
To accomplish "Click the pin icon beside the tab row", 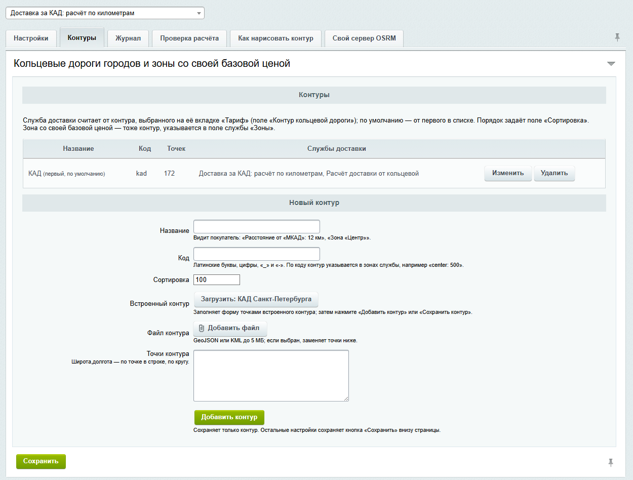I will [617, 37].
